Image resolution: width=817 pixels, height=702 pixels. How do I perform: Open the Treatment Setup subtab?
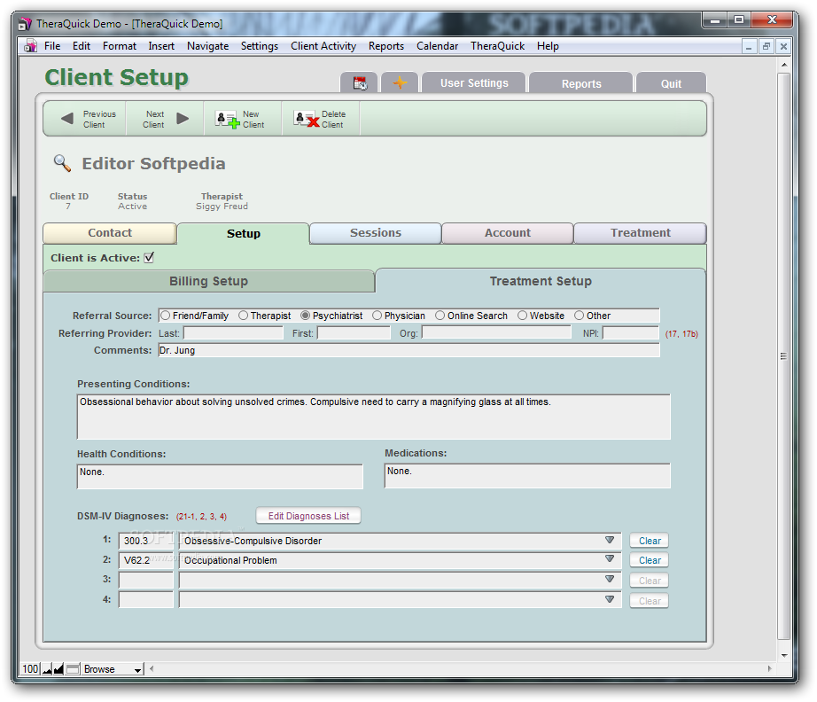coord(541,282)
